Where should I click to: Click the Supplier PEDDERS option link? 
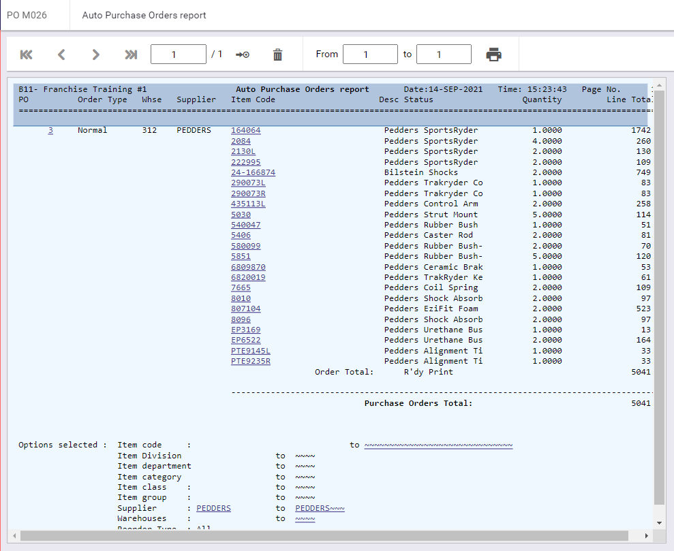coord(213,508)
